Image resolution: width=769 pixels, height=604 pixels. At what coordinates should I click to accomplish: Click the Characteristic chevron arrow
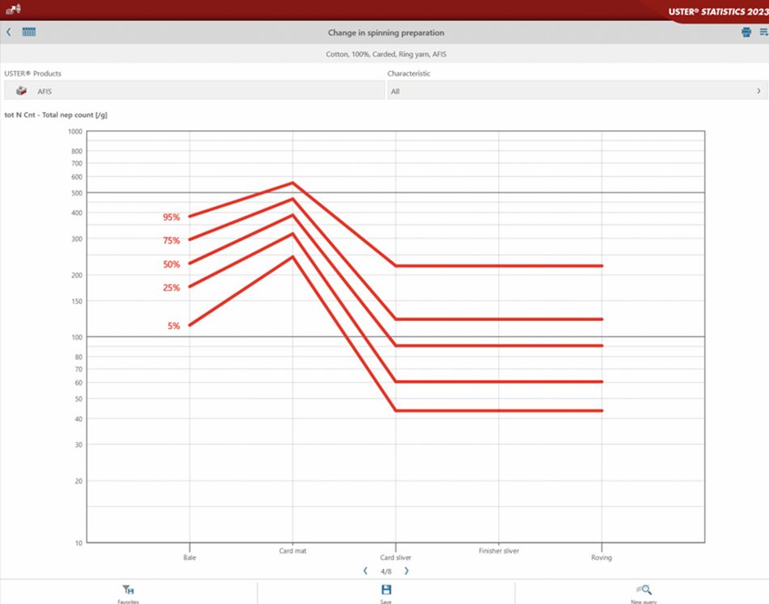click(758, 91)
